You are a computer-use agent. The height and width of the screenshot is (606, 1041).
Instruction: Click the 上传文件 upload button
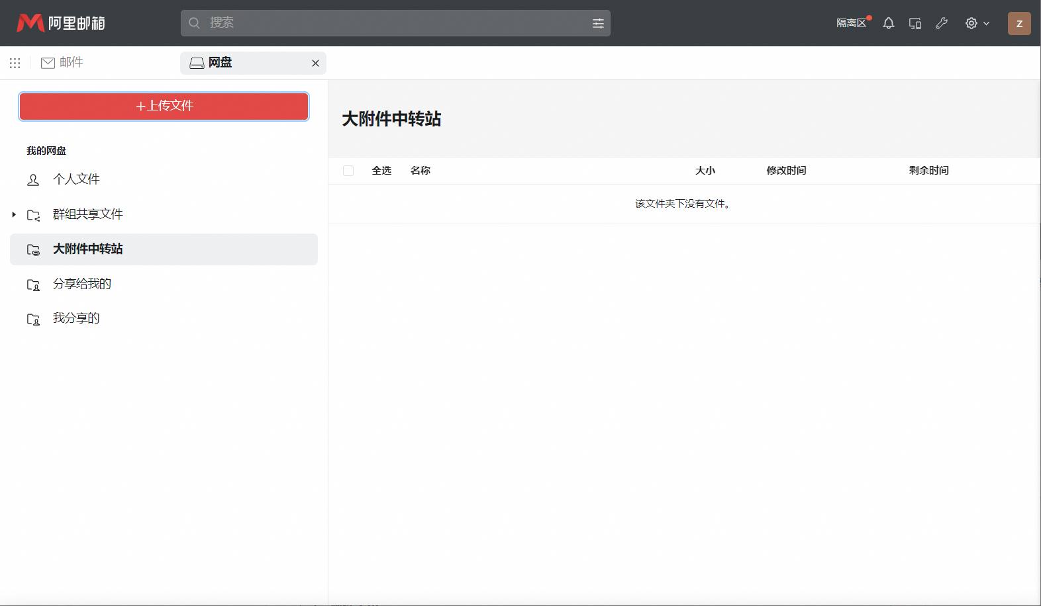click(164, 107)
